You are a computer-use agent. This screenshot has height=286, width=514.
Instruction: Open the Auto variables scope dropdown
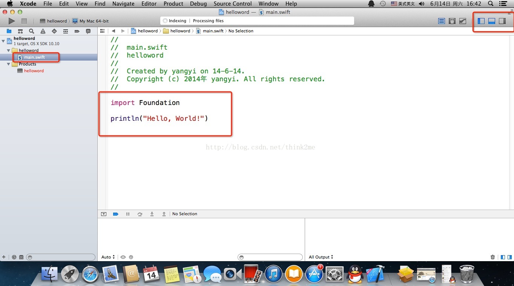tap(108, 257)
